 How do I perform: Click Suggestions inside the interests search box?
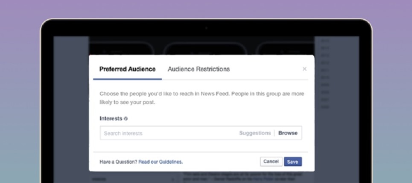[x=255, y=133]
